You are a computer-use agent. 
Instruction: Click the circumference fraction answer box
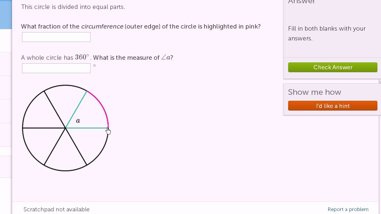pos(56,37)
